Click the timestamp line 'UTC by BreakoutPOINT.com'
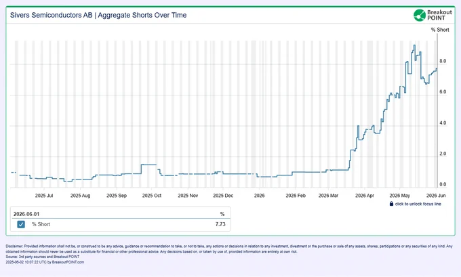The height and width of the screenshot is (277, 461). point(45,262)
